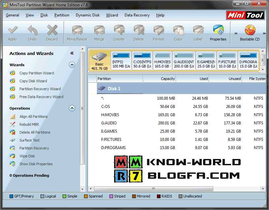
Task: Click the GPT/Primary blue legend swatch
Action: (x=12, y=197)
